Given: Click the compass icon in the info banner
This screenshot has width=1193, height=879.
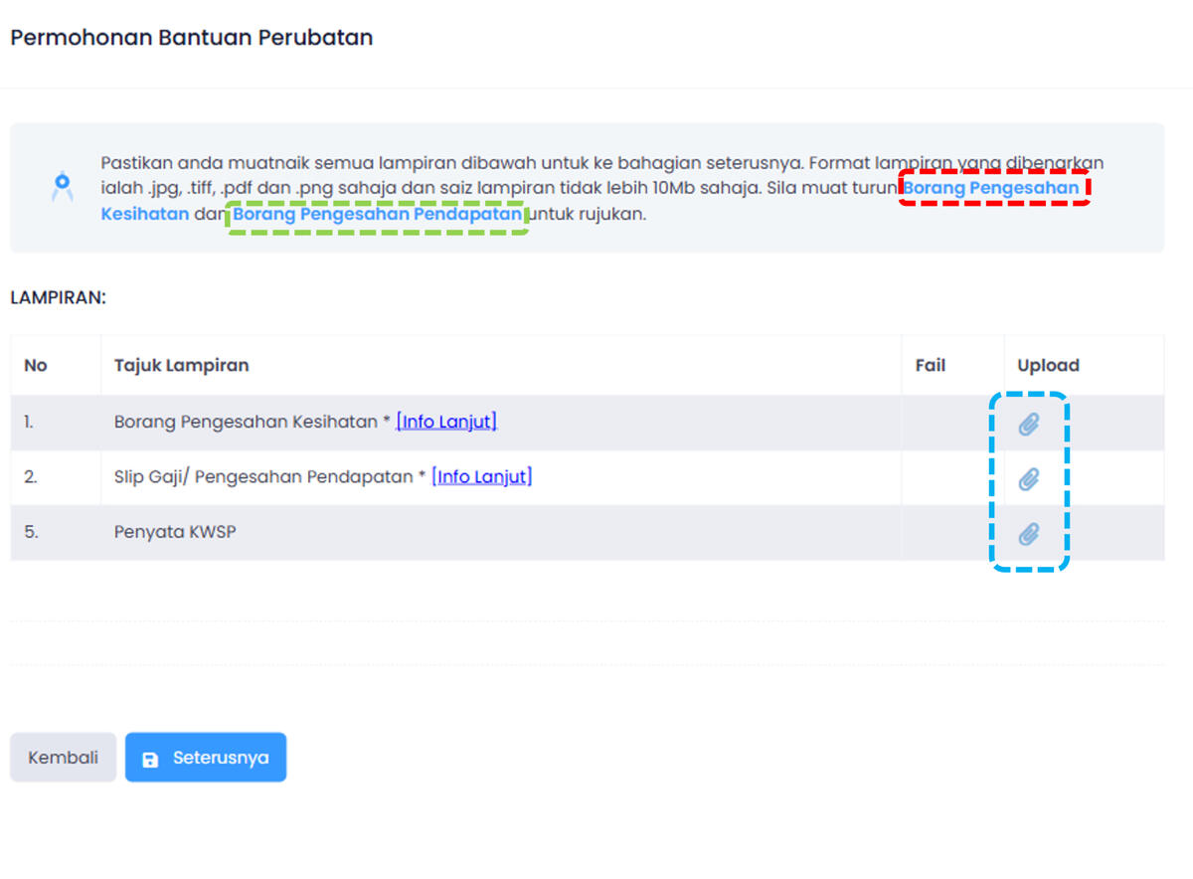Looking at the screenshot, I should tap(62, 186).
